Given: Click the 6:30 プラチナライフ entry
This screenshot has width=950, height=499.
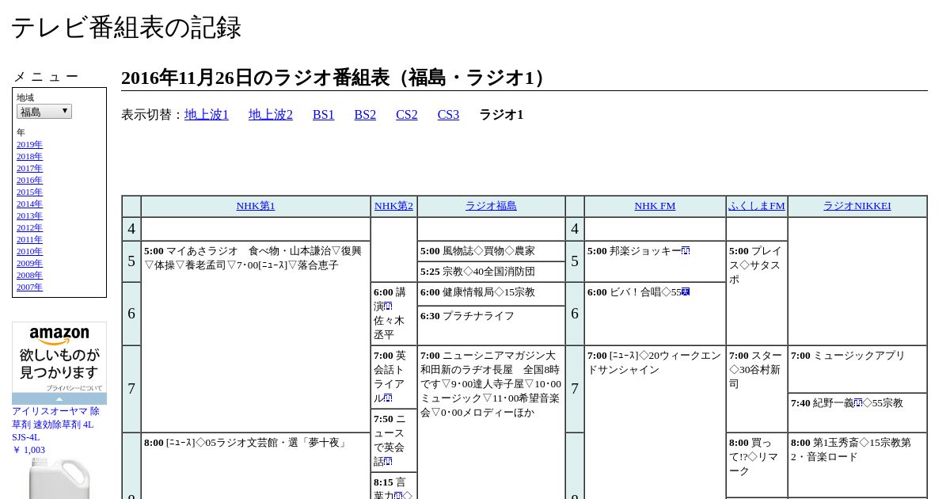Looking at the screenshot, I should 491,326.
